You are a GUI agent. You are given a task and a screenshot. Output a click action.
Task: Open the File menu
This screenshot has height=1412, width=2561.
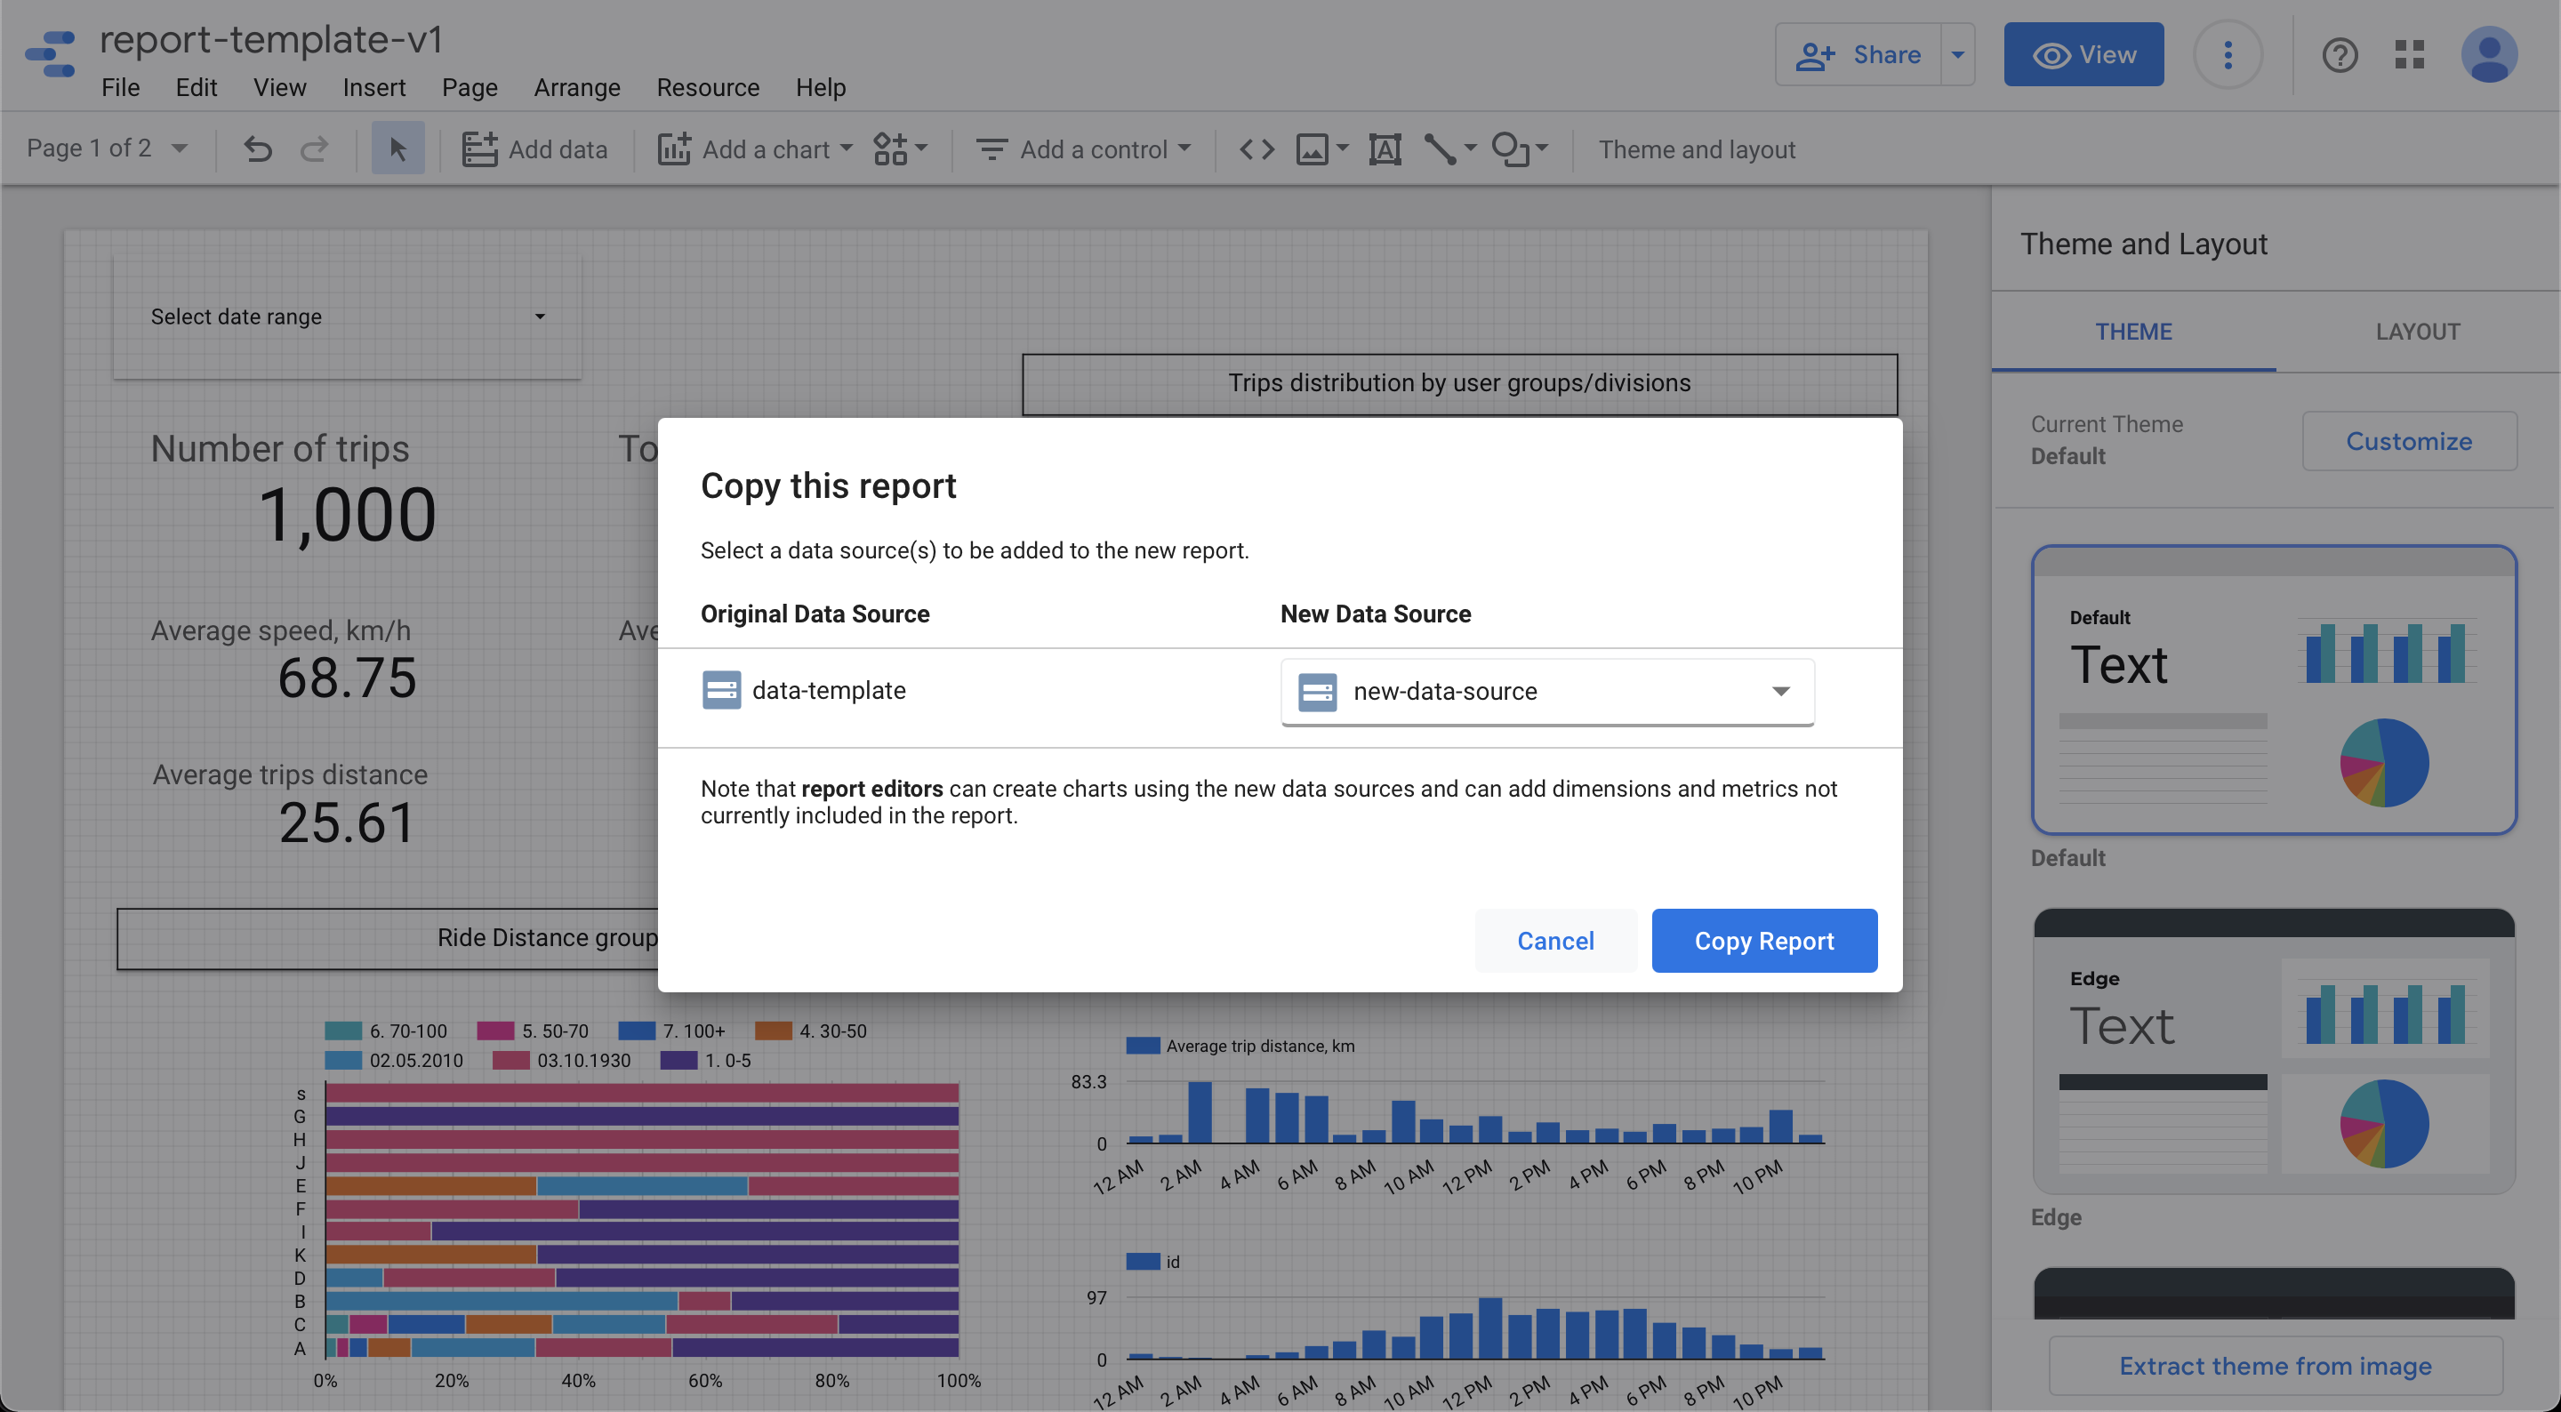(x=120, y=87)
